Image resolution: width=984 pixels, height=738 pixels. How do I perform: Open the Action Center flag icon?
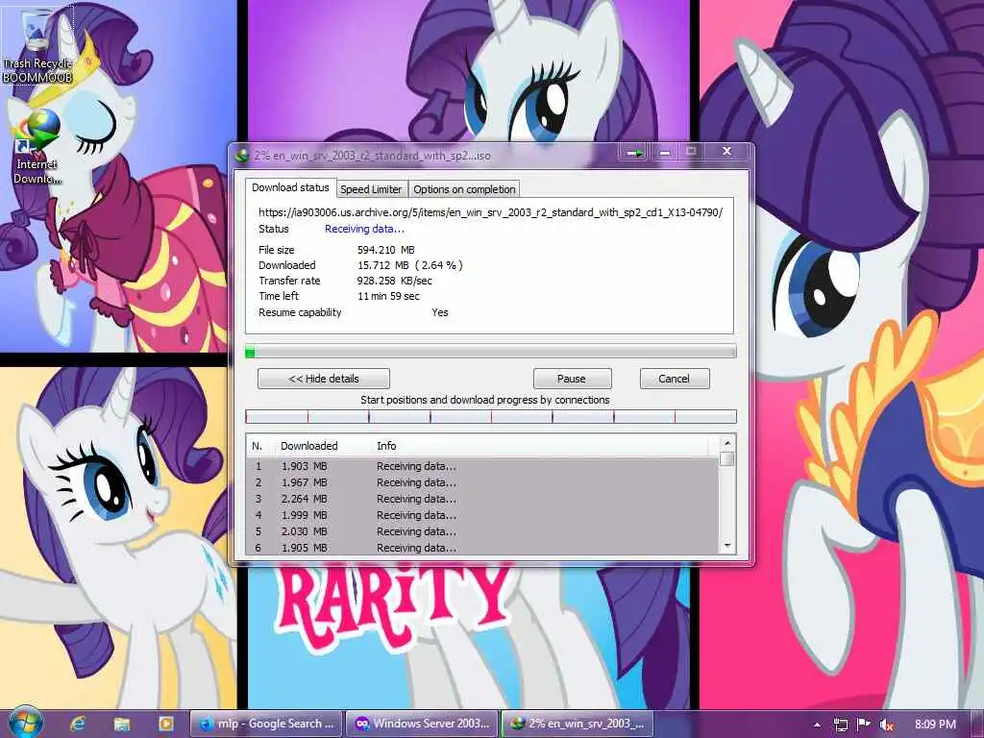pyautogui.click(x=864, y=725)
